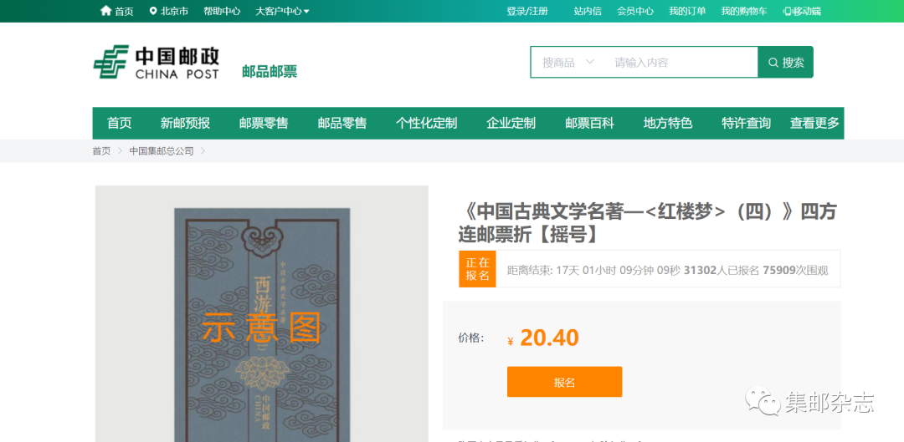Open 帮助中心 in top bar

pos(222,11)
